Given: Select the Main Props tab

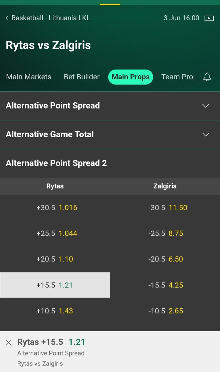Looking at the screenshot, I should coord(130,77).
